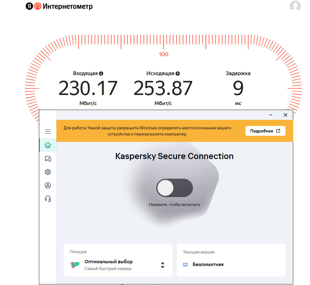Click the Задержка label

coord(238,73)
